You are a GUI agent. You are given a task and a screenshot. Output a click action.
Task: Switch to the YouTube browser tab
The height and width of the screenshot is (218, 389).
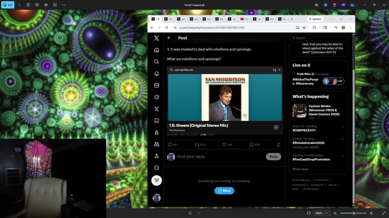pos(244,19)
